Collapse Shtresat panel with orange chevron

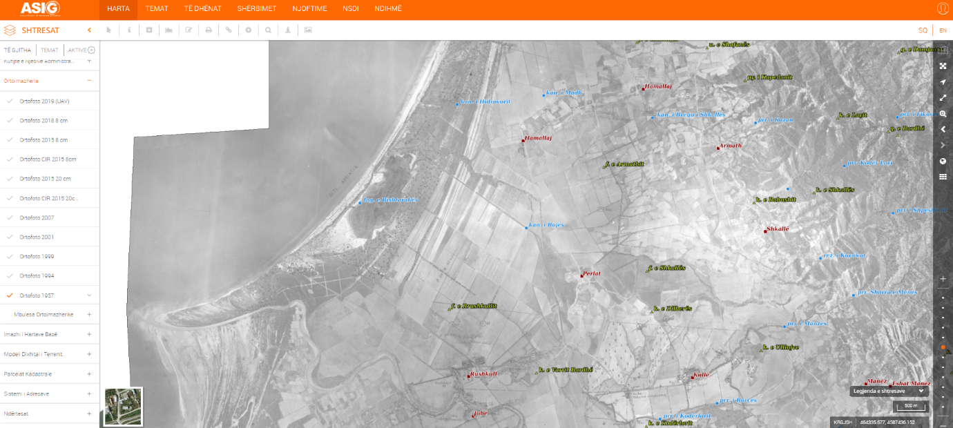[89, 30]
